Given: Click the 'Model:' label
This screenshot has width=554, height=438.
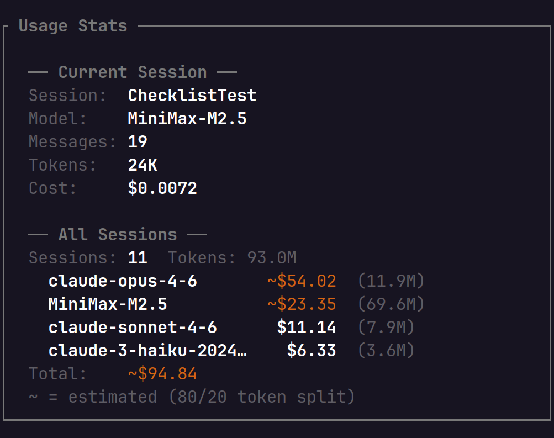Looking at the screenshot, I should [x=57, y=118].
